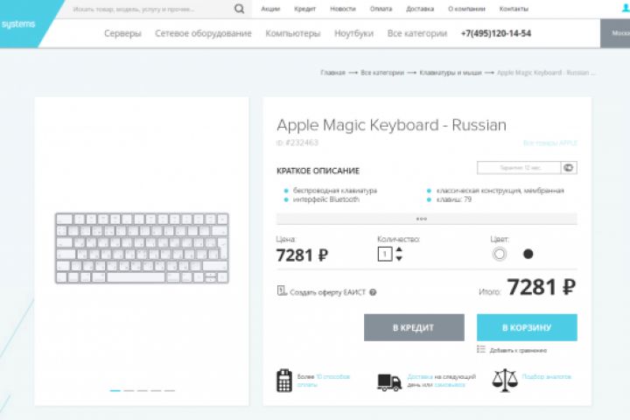Click the product search input field
Image resolution: width=630 pixels, height=420 pixels.
coord(149,9)
